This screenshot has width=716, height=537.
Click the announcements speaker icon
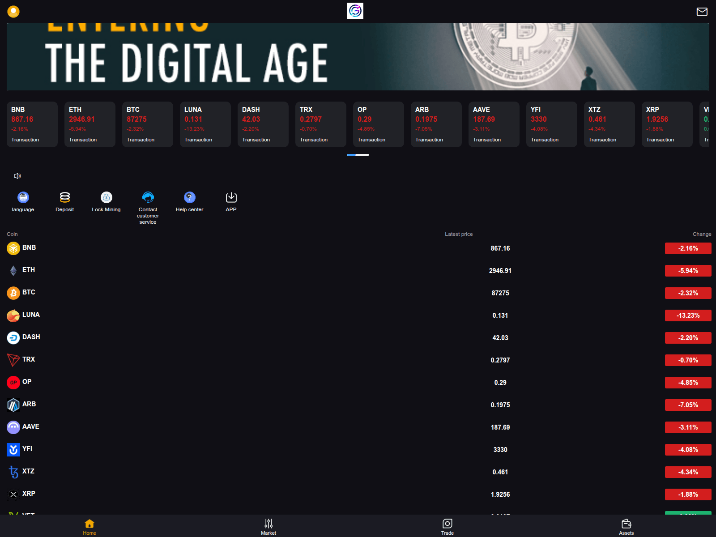[x=17, y=175]
